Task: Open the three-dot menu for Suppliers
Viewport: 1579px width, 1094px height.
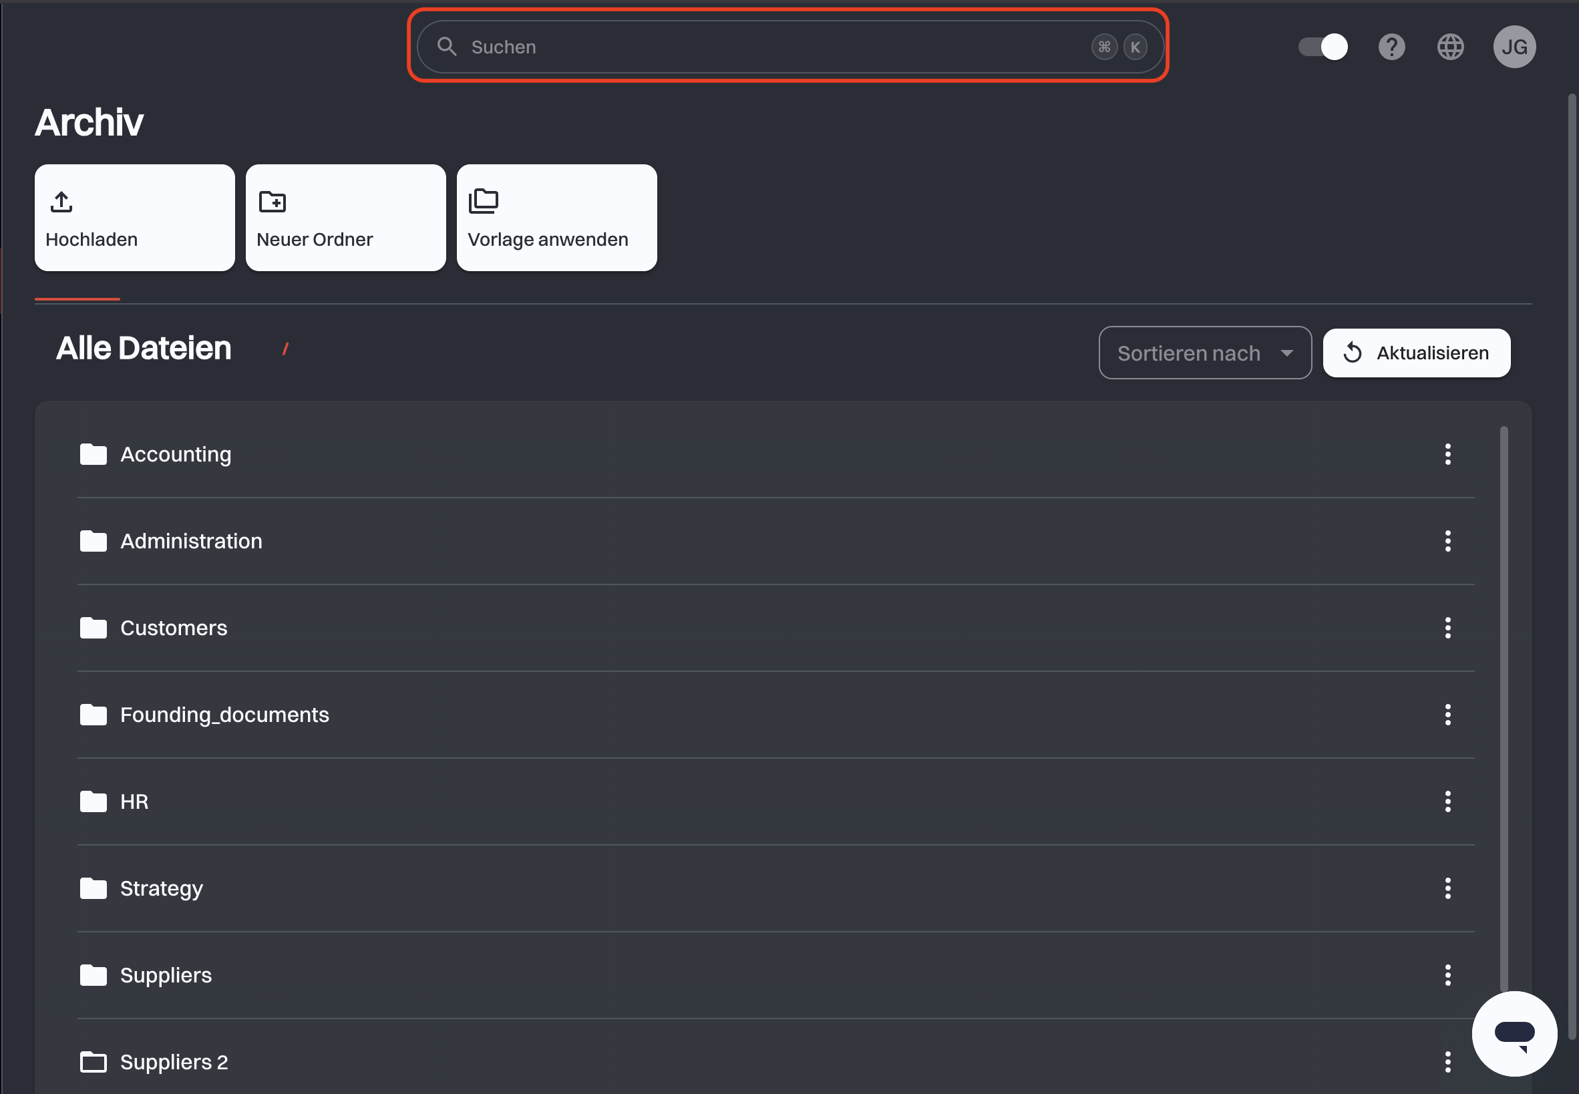Action: pyautogui.click(x=1448, y=975)
